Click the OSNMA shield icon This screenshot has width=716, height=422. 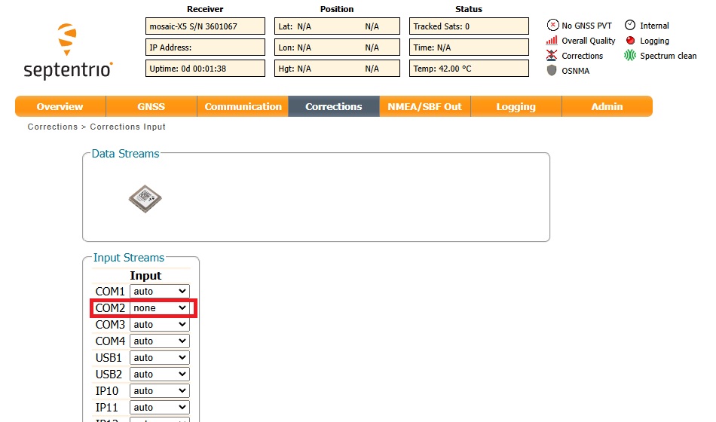[552, 71]
